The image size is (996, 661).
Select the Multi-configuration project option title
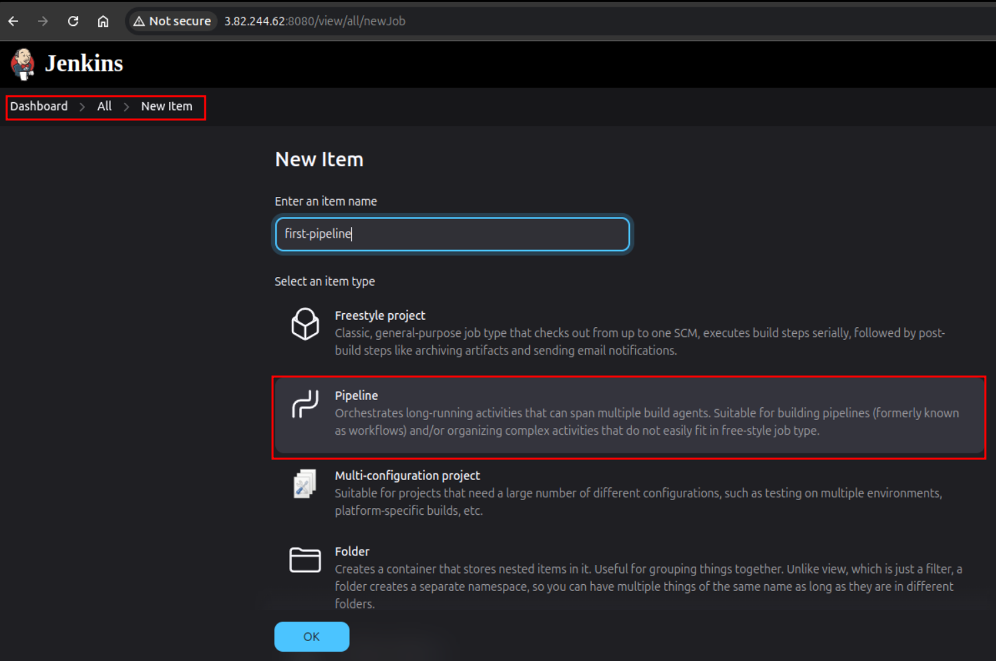coord(407,475)
